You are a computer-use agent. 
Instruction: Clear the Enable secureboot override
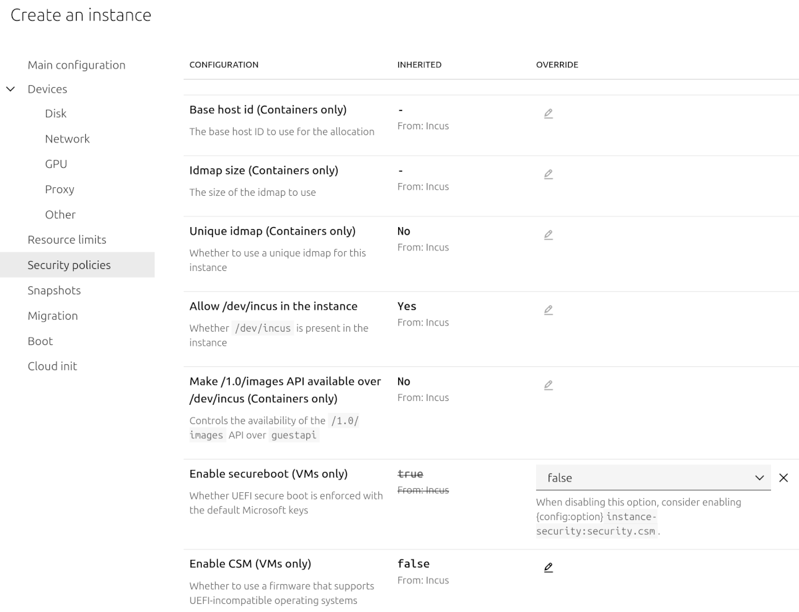pyautogui.click(x=783, y=477)
